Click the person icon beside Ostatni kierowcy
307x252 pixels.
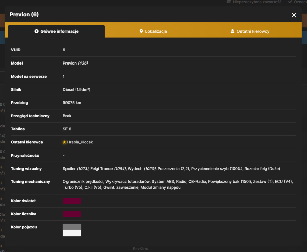pos(232,31)
